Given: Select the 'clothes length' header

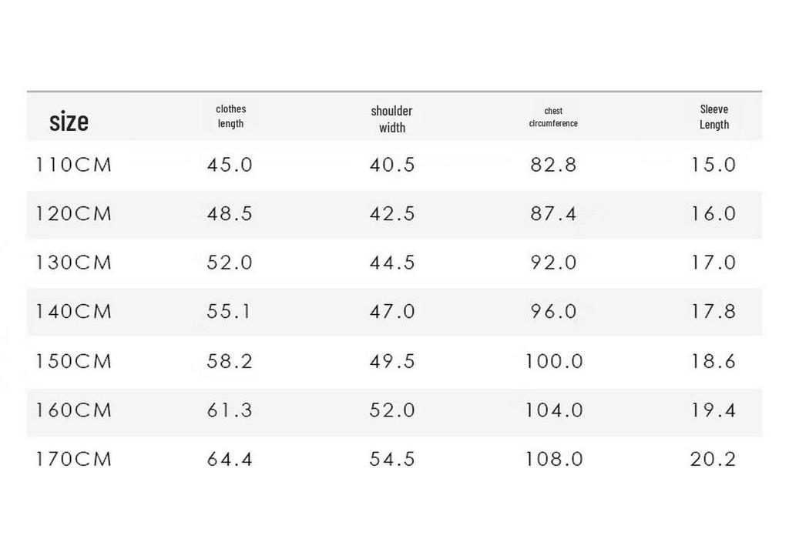Looking at the screenshot, I should pyautogui.click(x=231, y=116).
